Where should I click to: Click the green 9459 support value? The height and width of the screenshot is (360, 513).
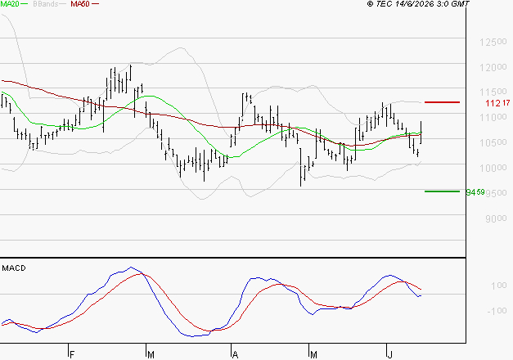[x=475, y=192]
